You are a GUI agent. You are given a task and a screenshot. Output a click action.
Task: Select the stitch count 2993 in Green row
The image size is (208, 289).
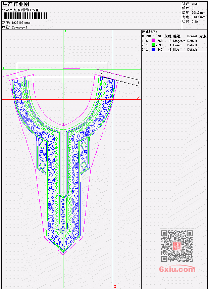click(x=159, y=45)
